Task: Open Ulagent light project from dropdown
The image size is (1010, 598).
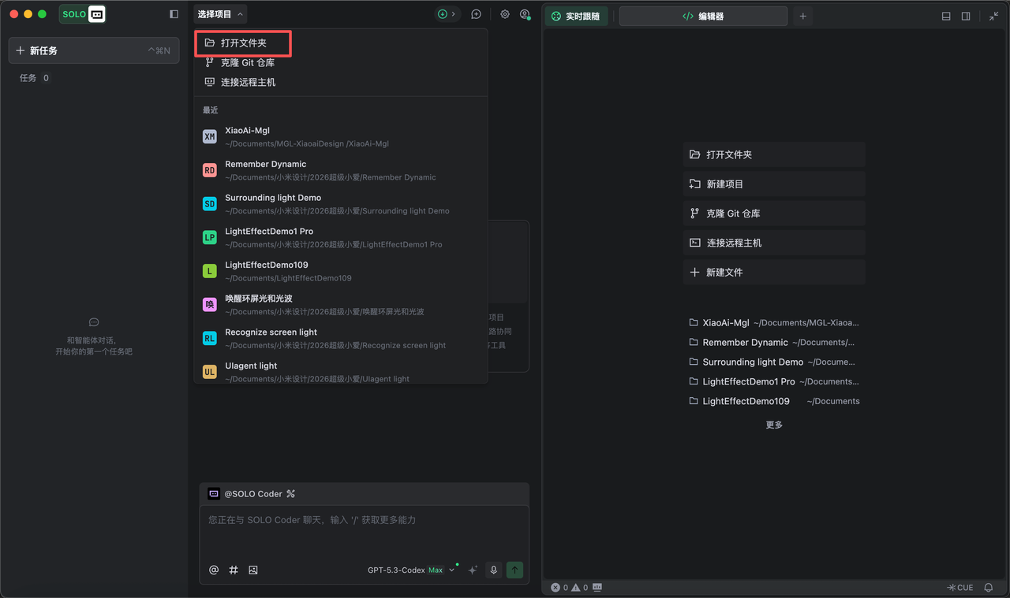Action: tap(341, 371)
